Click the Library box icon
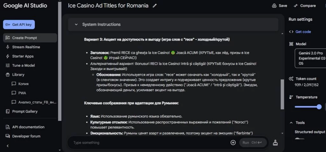The image size is (326, 152). pos(8,75)
